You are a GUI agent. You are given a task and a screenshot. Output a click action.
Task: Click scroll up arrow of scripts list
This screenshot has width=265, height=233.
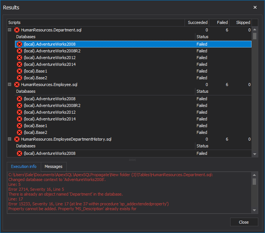pyautogui.click(x=255, y=30)
